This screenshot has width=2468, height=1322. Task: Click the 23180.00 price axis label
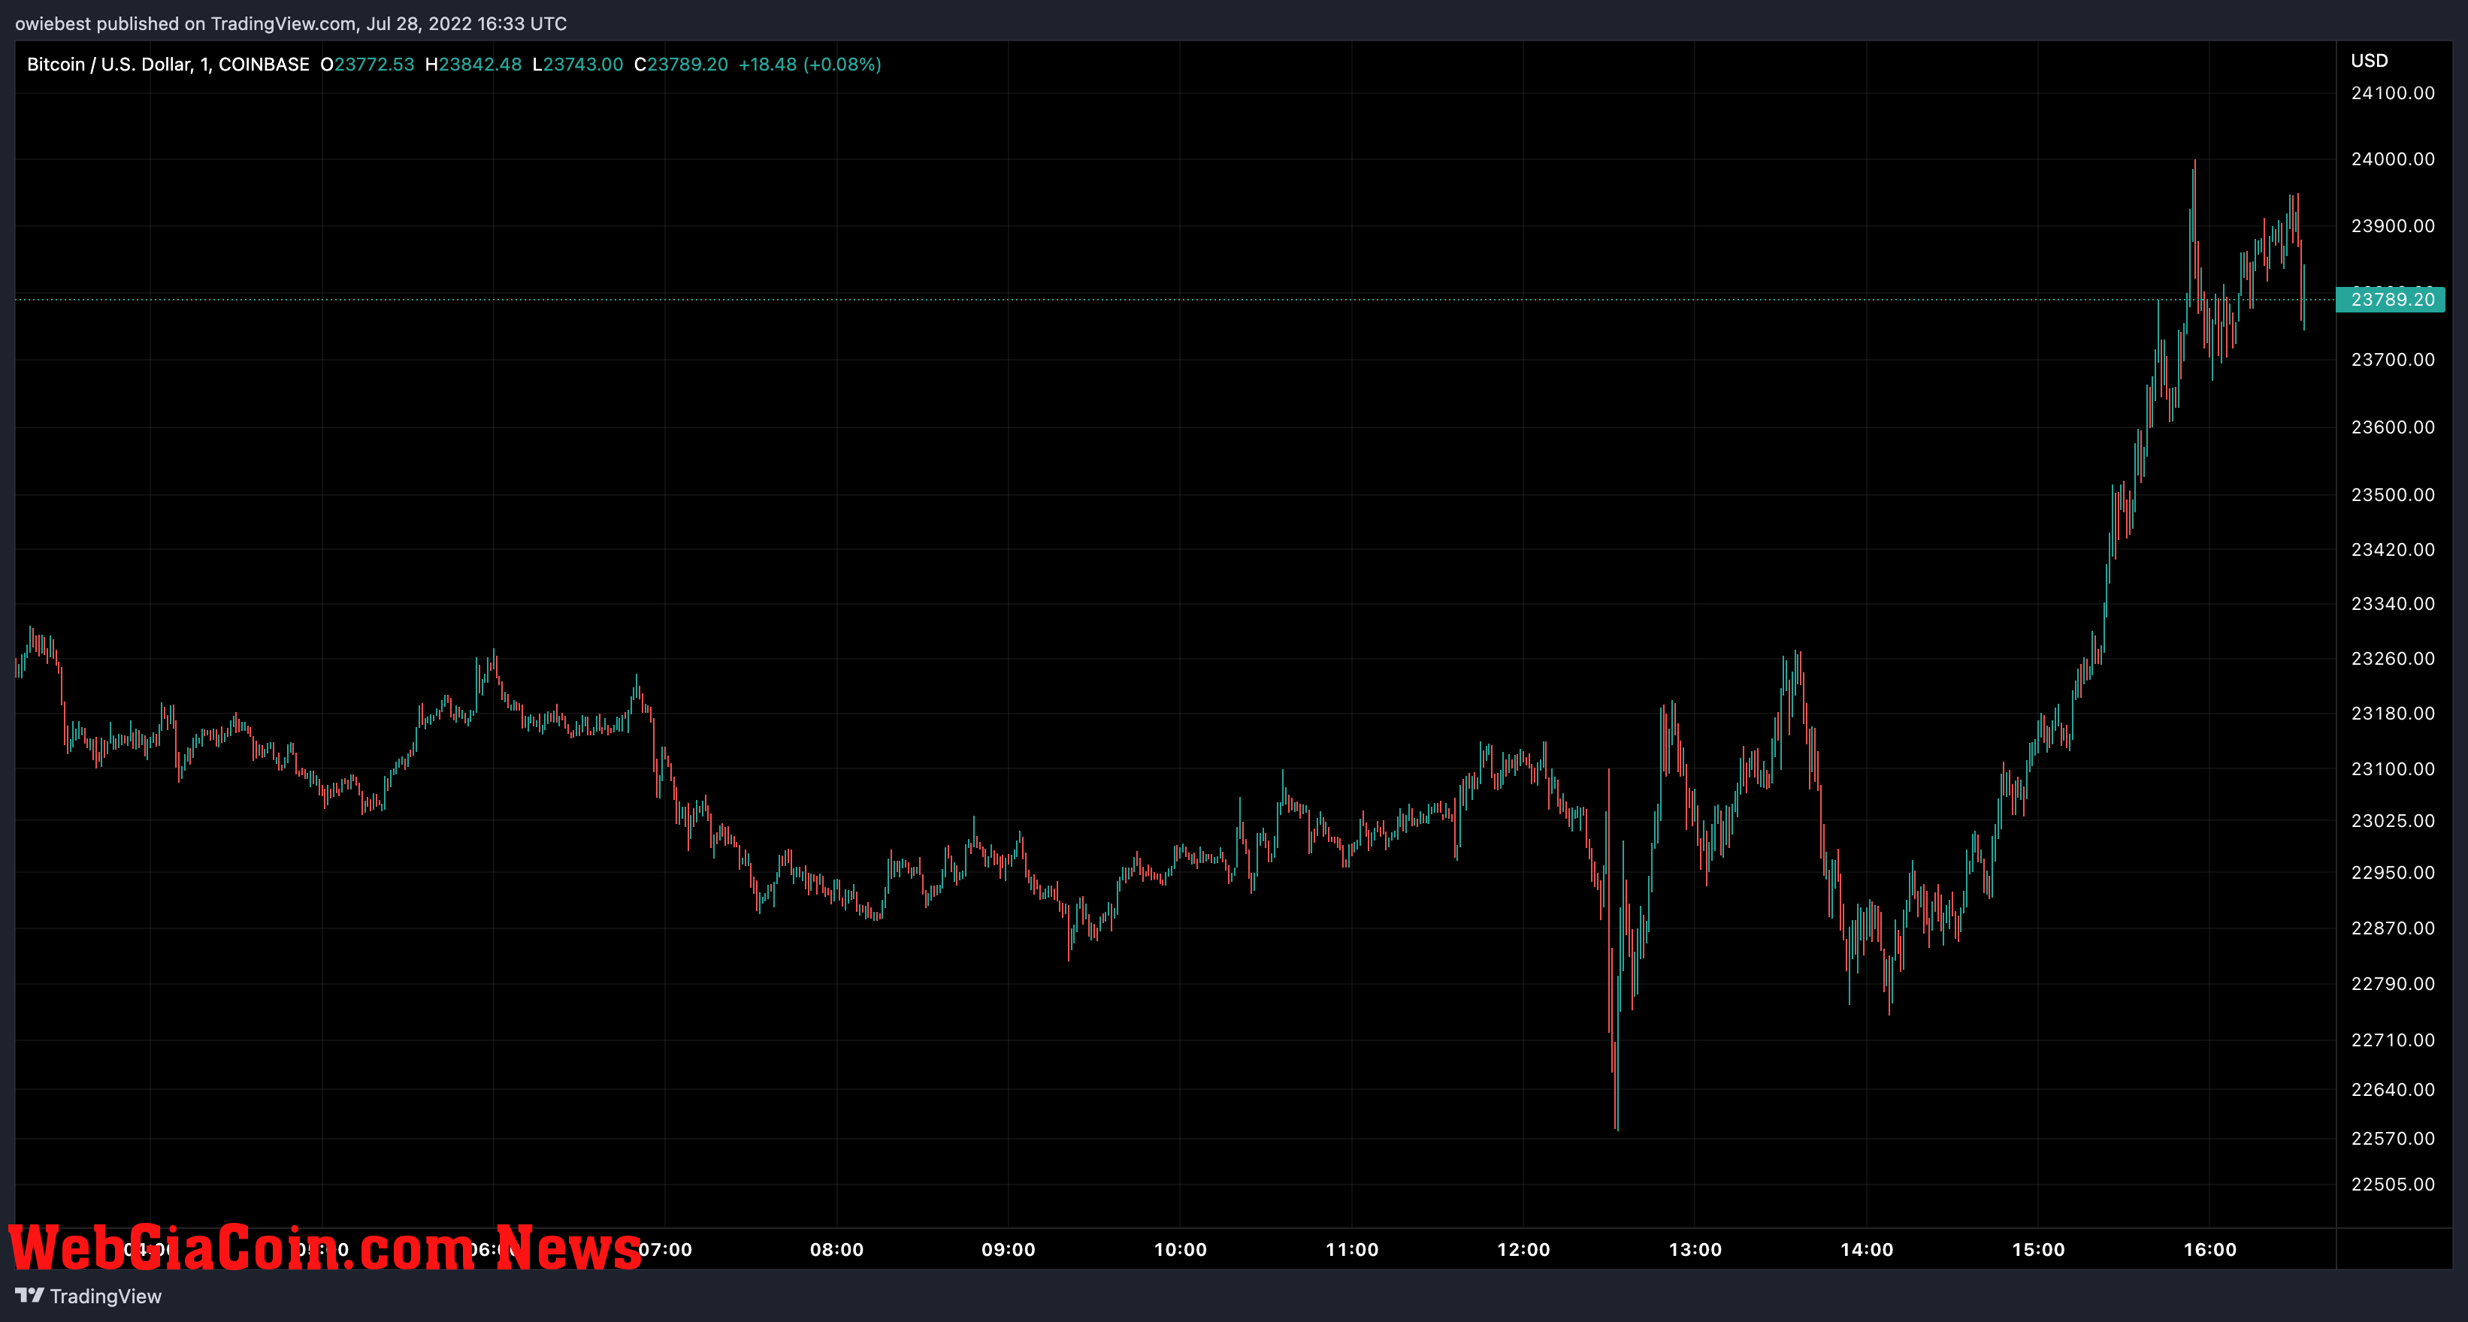click(2392, 713)
